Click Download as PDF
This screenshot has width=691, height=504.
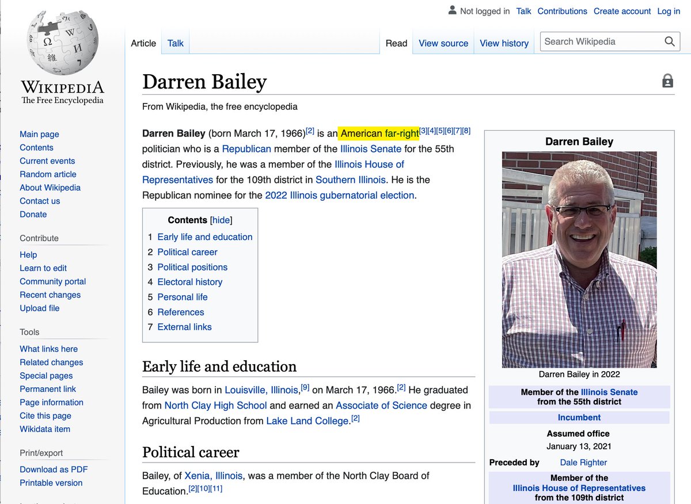(54, 469)
